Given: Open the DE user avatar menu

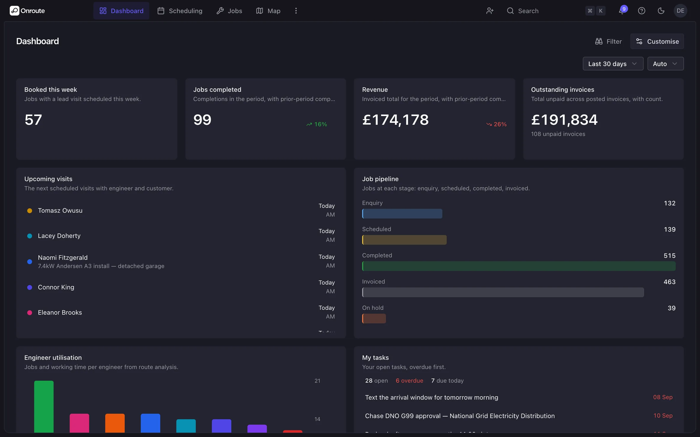Looking at the screenshot, I should point(680,11).
